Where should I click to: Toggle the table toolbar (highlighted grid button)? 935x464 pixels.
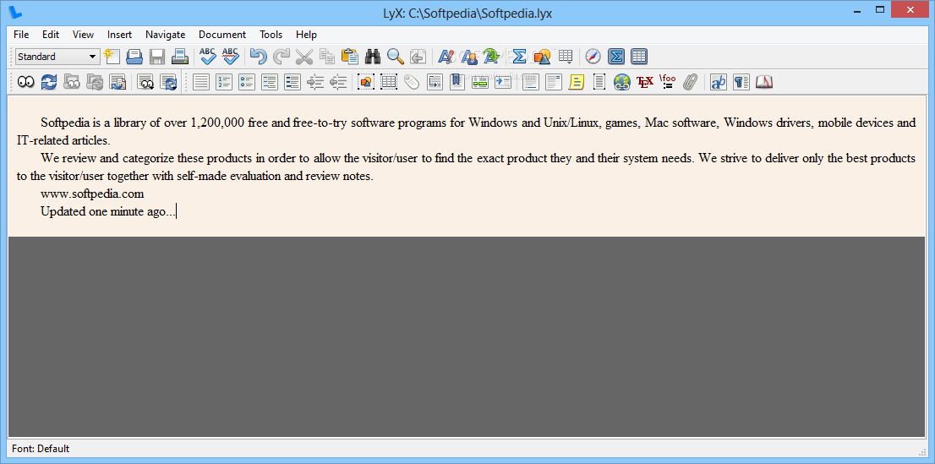click(x=638, y=57)
